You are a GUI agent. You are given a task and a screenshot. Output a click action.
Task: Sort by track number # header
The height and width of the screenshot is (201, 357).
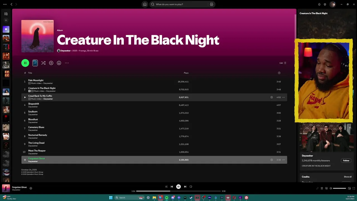click(x=25, y=73)
